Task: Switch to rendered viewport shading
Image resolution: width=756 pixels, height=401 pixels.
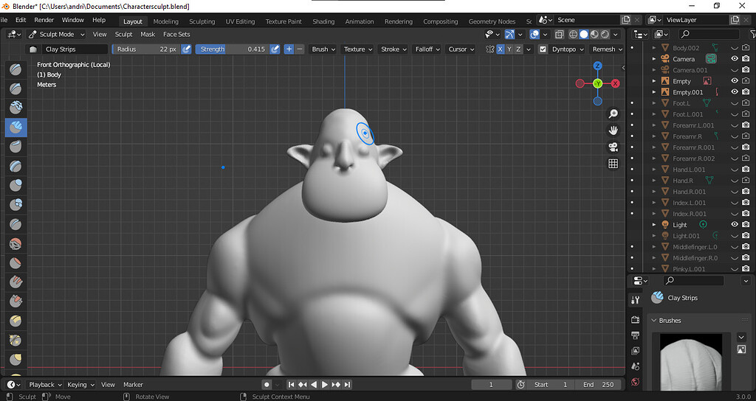Action: (x=605, y=34)
